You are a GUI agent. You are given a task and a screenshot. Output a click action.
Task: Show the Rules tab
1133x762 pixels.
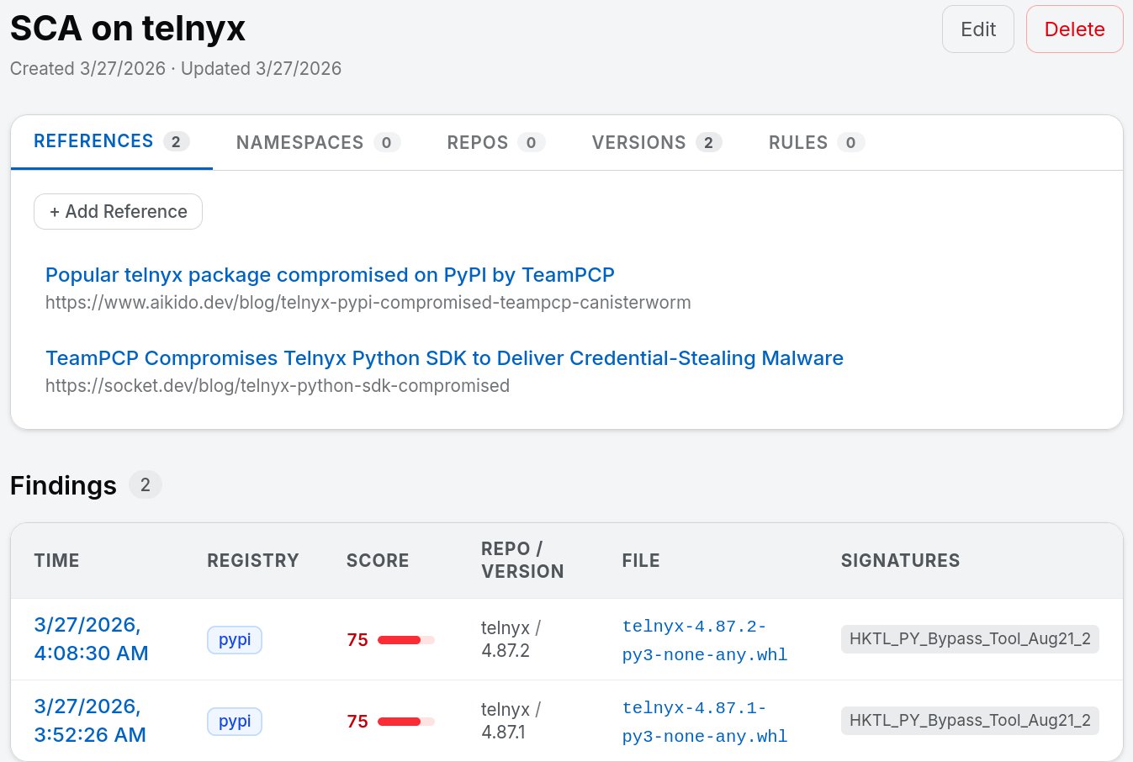pos(816,143)
